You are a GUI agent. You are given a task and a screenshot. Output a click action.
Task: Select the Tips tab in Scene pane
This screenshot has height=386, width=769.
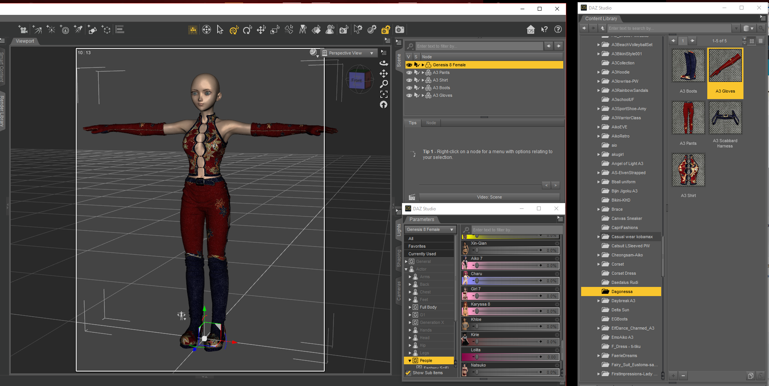coord(413,123)
